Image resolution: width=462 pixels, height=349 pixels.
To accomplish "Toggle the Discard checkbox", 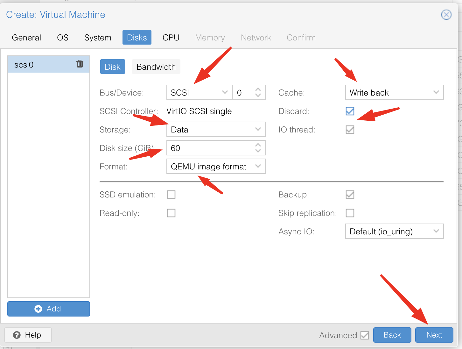I will click(x=350, y=111).
